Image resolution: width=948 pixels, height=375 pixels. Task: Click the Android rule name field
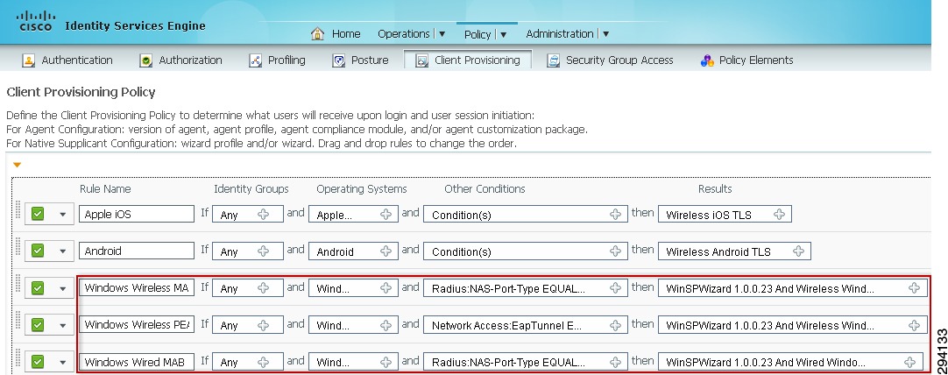(137, 251)
